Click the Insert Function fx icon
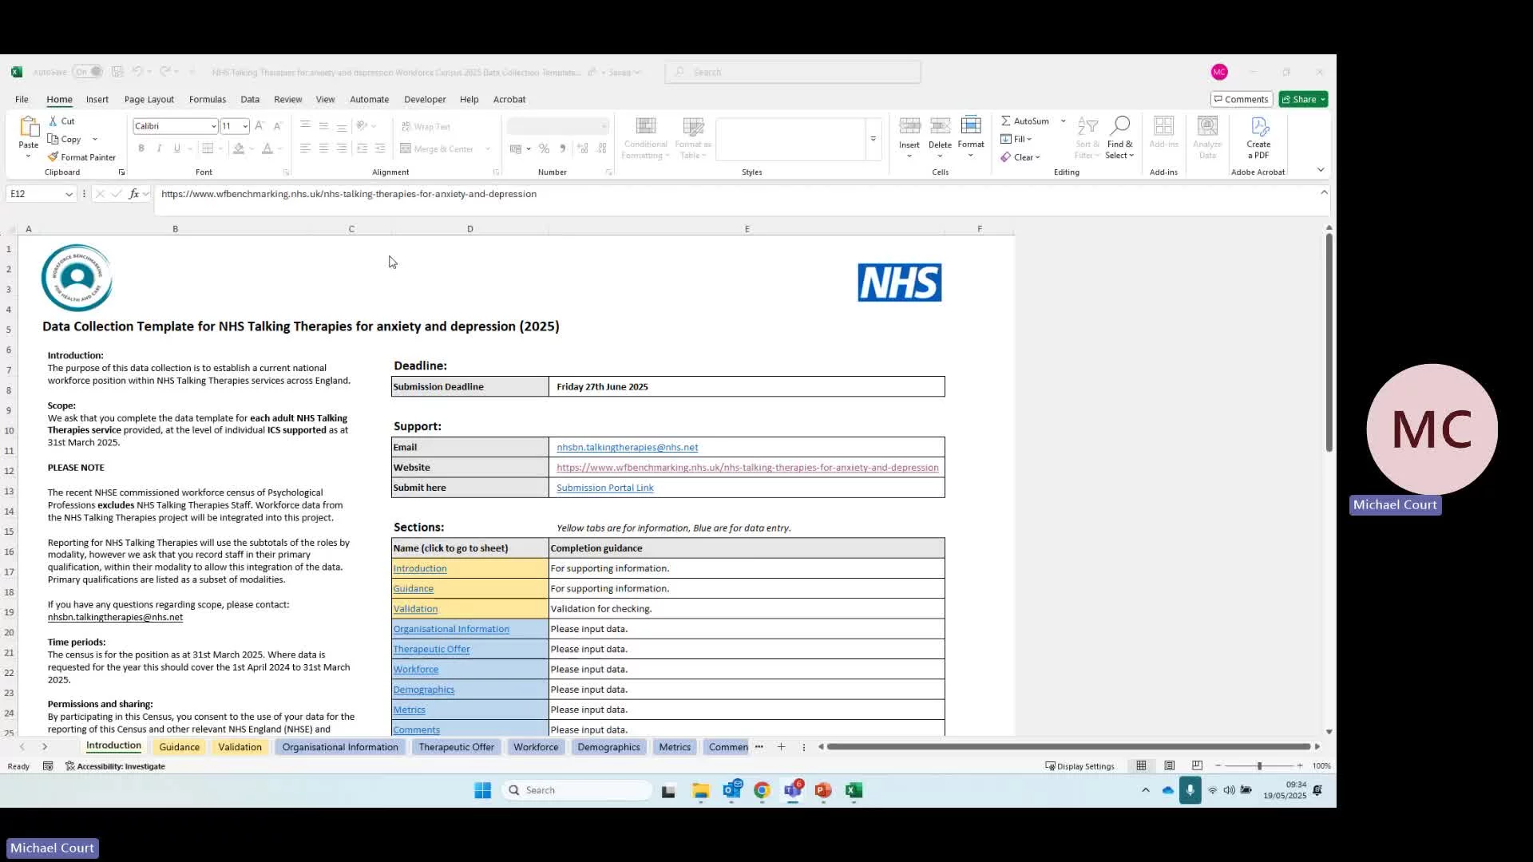This screenshot has width=1533, height=862. pyautogui.click(x=134, y=194)
